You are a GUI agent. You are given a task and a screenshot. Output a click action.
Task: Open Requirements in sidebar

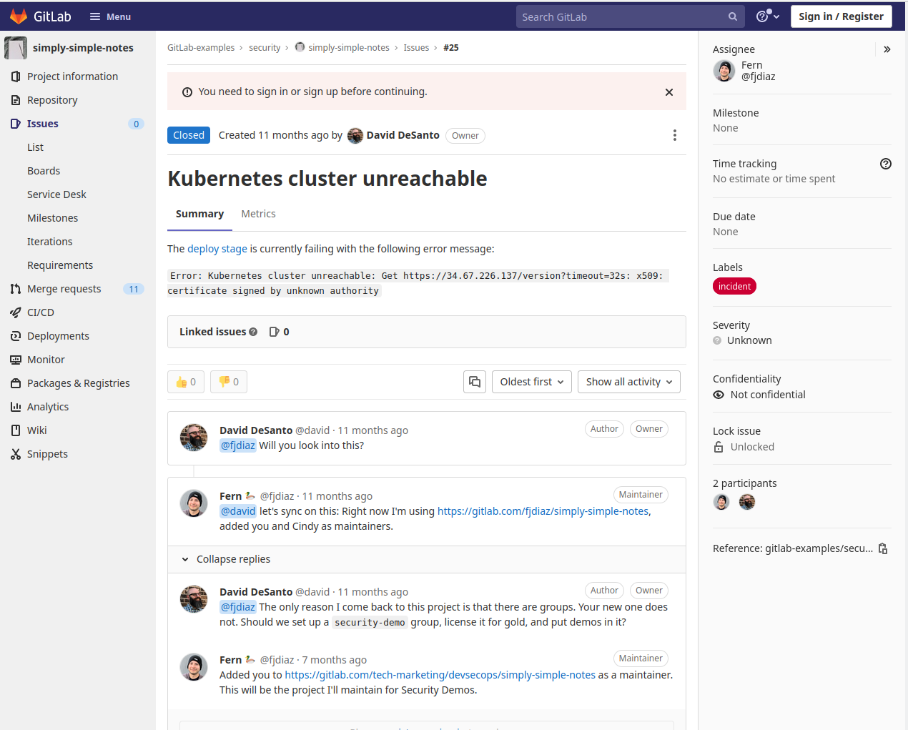point(60,265)
